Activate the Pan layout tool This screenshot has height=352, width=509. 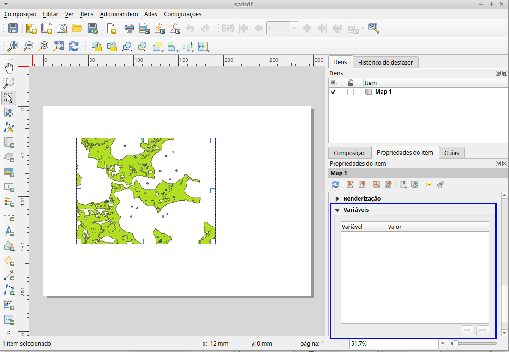coord(9,67)
